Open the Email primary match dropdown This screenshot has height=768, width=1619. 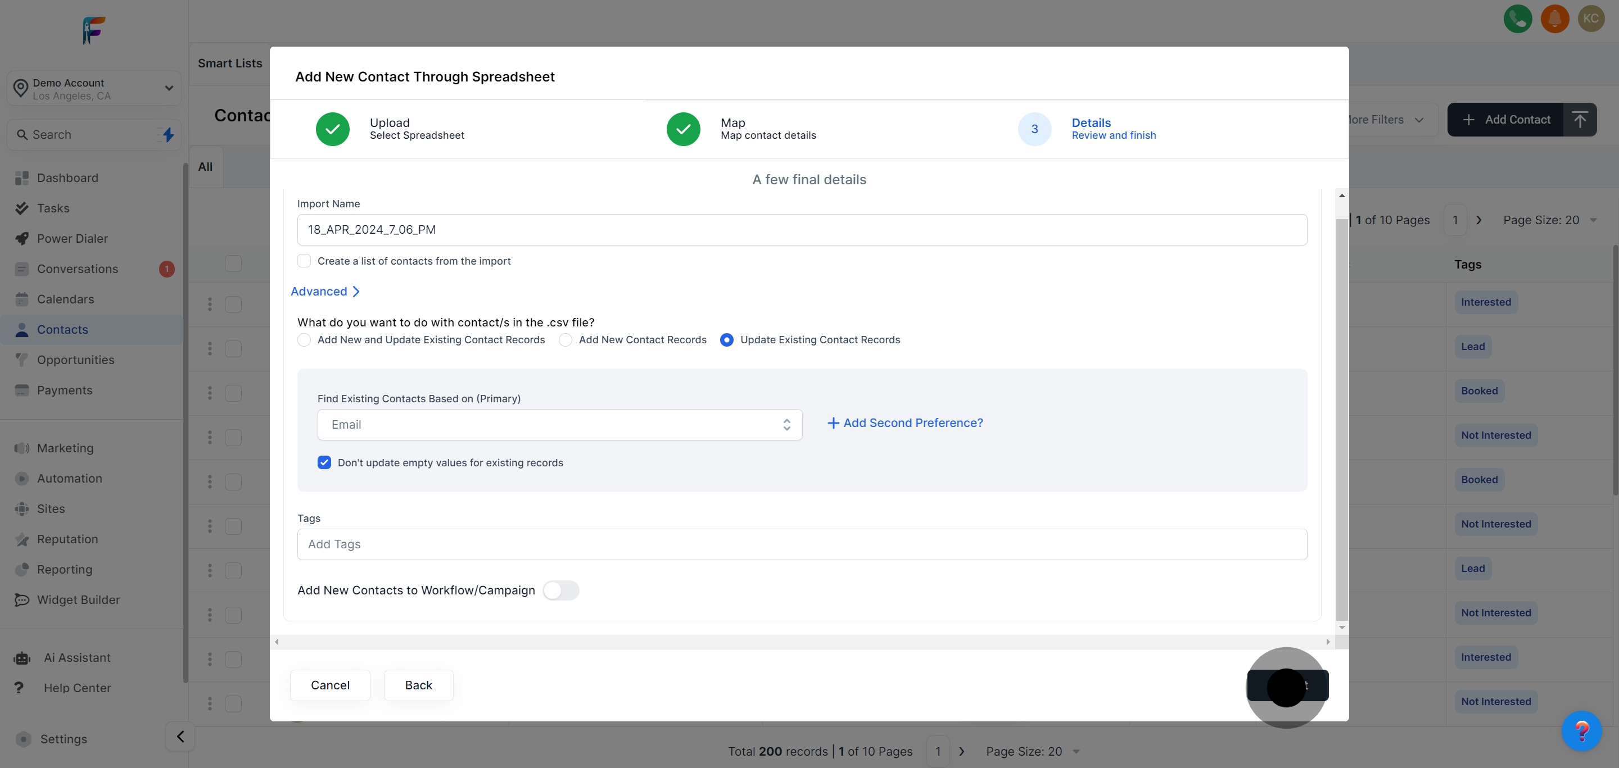(x=559, y=425)
